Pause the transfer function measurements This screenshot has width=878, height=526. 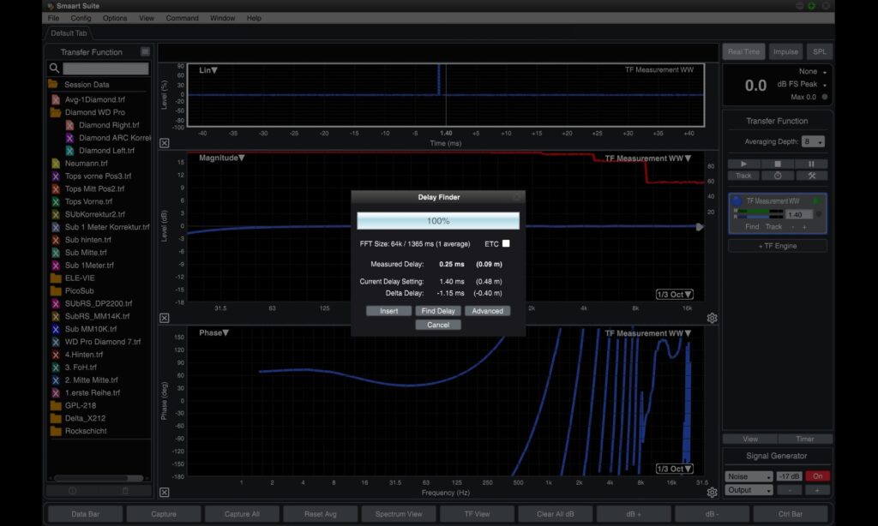click(811, 164)
